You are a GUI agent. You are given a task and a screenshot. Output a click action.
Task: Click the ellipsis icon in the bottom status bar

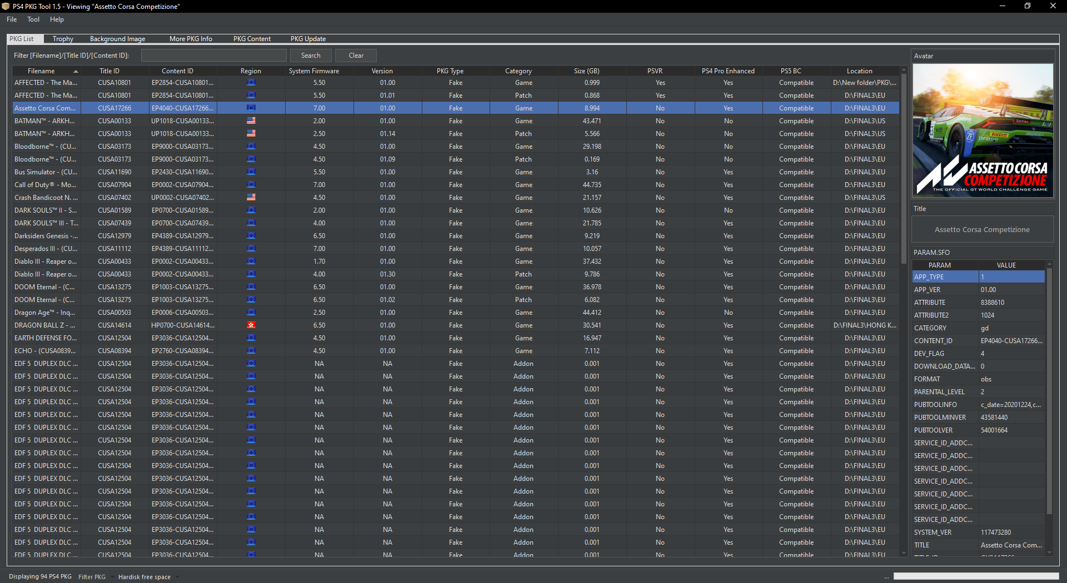(x=885, y=576)
